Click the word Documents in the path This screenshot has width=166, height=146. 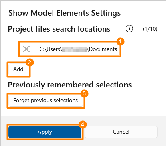coord(103,49)
